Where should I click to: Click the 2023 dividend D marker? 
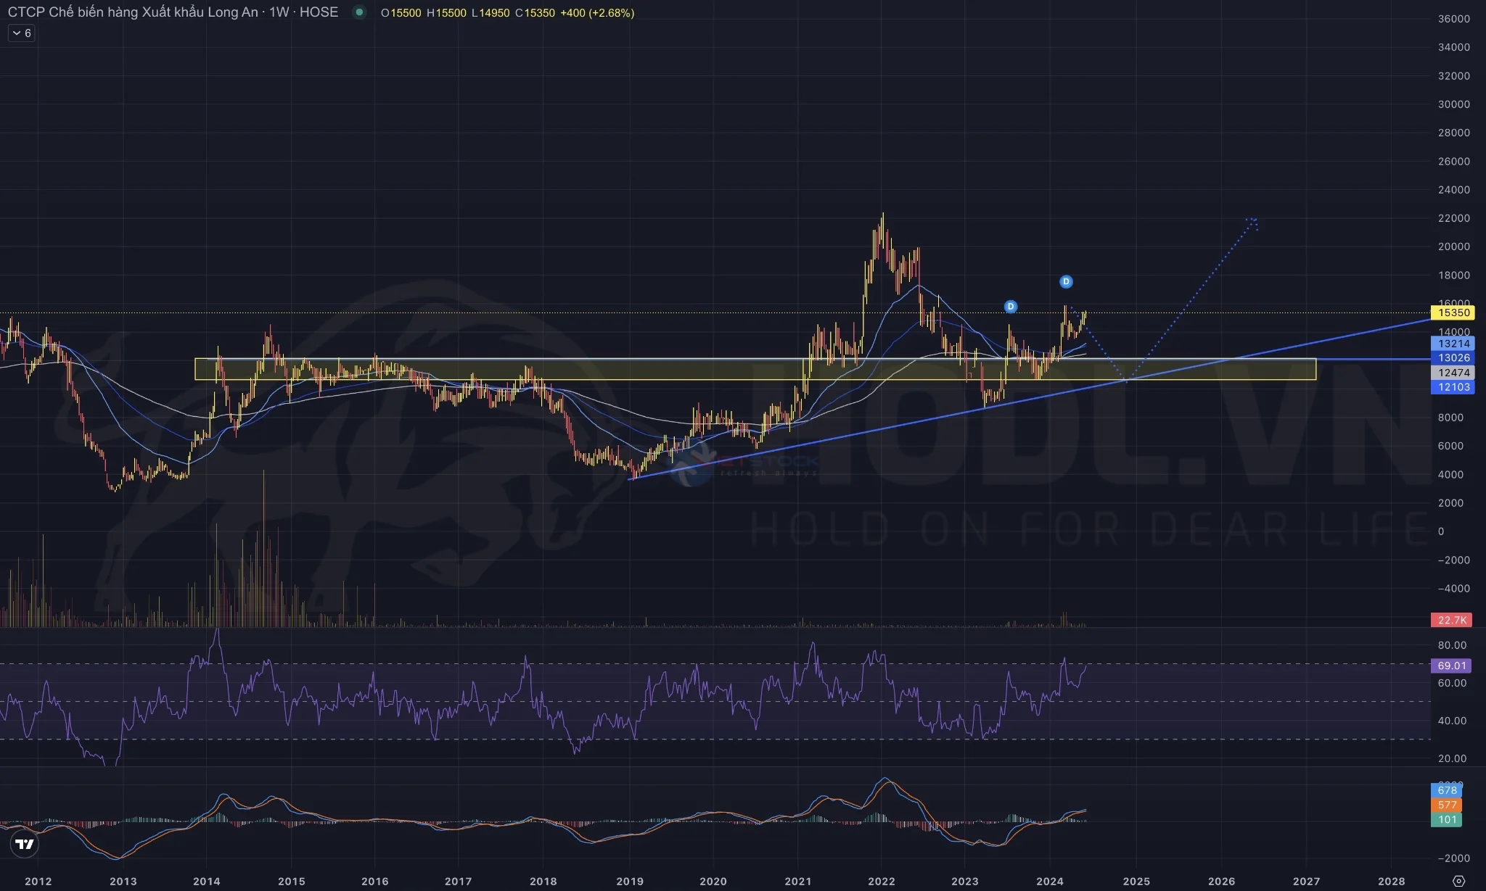1011,307
